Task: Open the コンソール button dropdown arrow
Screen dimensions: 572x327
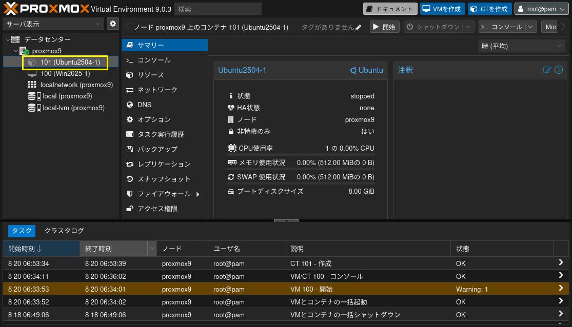Action: [531, 27]
